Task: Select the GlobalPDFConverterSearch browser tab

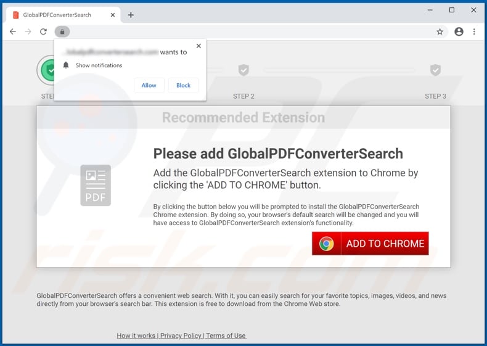Action: click(x=63, y=15)
